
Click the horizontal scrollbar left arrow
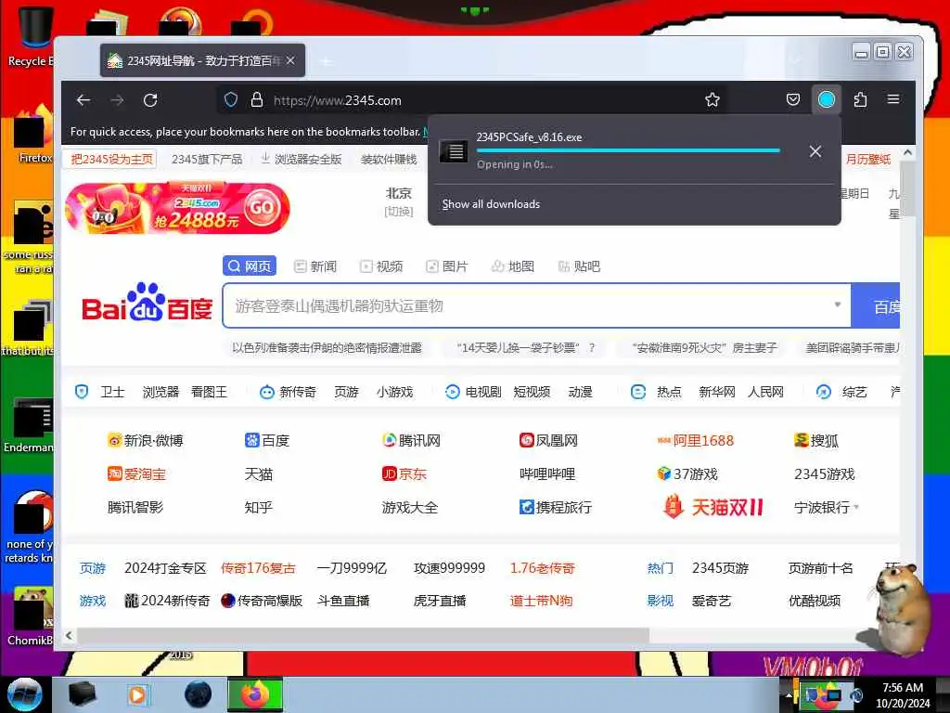pyautogui.click(x=69, y=635)
